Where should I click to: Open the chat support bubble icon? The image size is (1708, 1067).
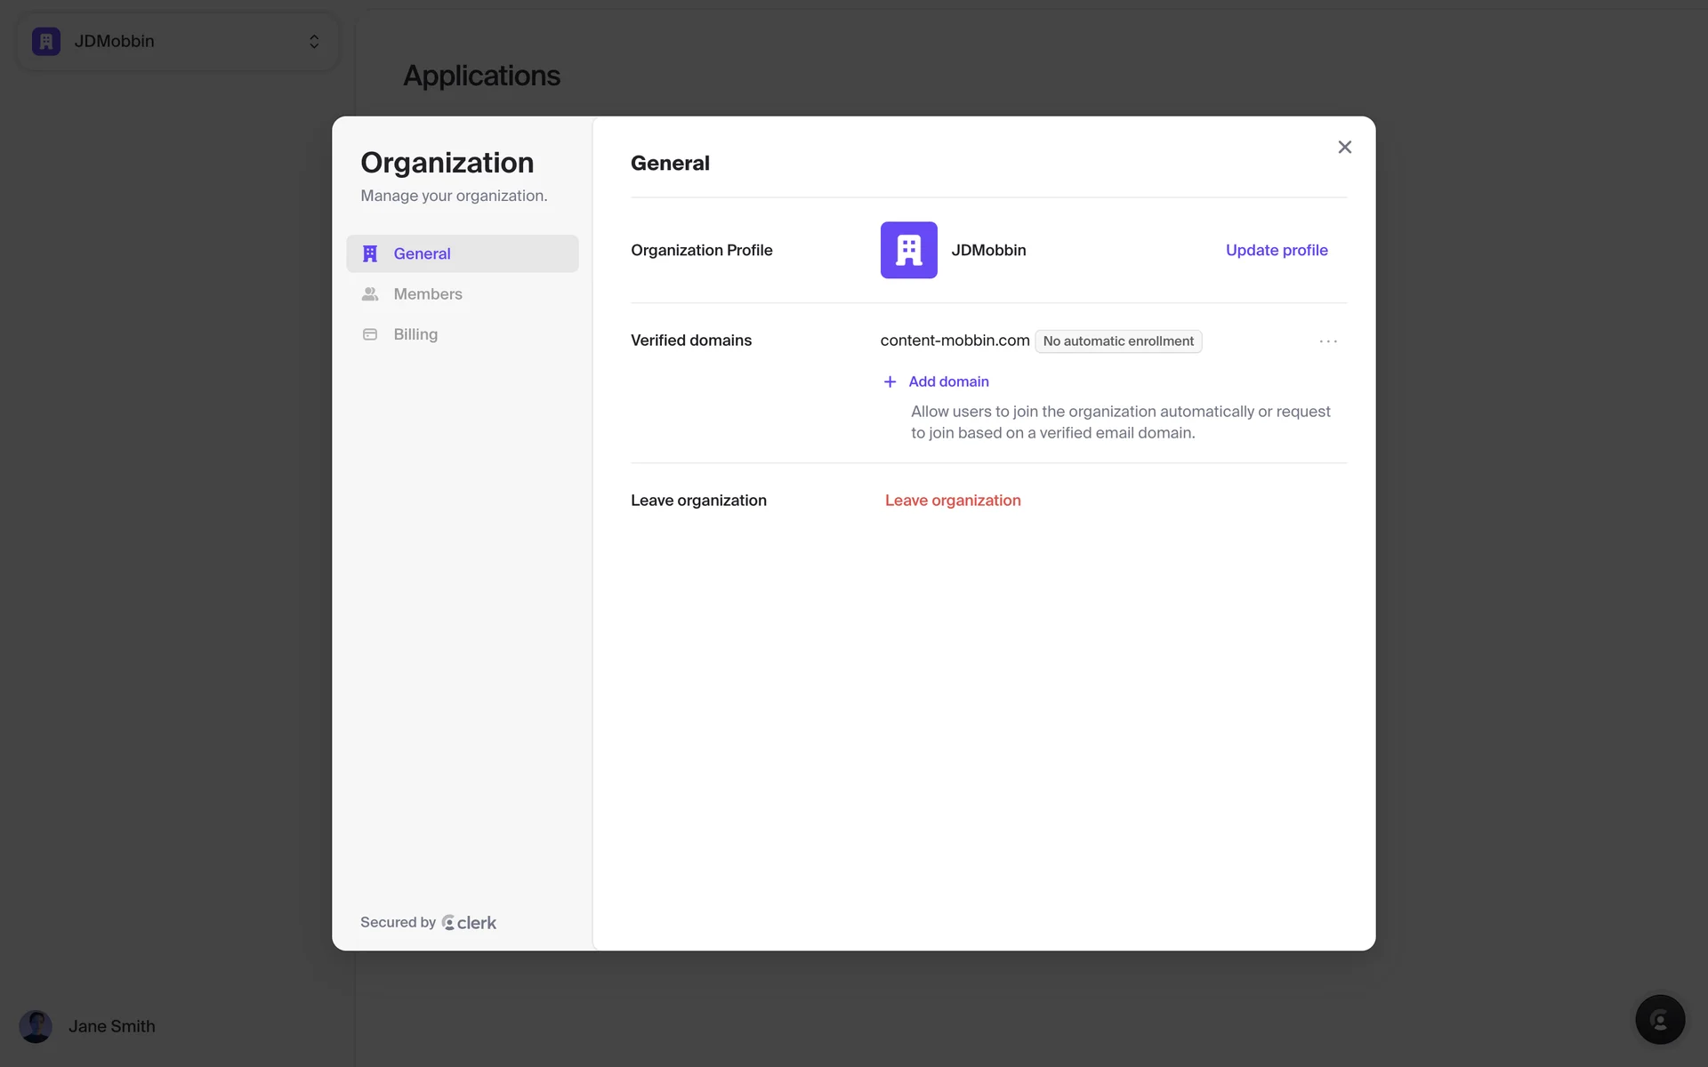pos(1659,1019)
